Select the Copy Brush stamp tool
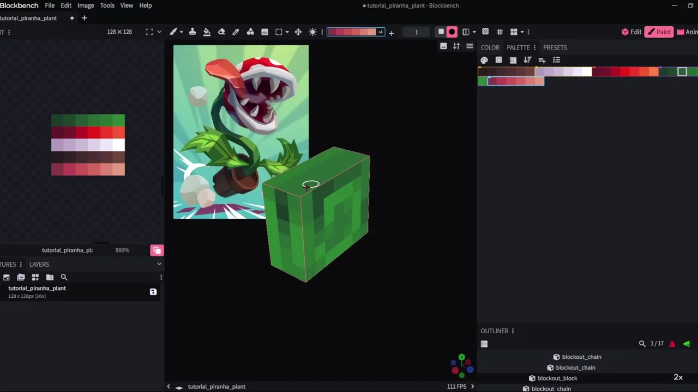Screen dimensions: 698x392 [192, 32]
